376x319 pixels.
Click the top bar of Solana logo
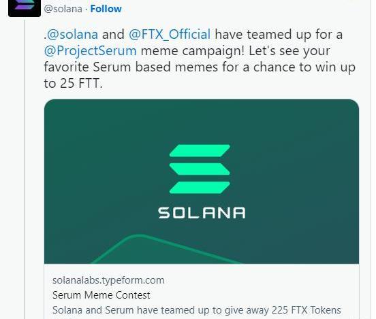click(200, 150)
